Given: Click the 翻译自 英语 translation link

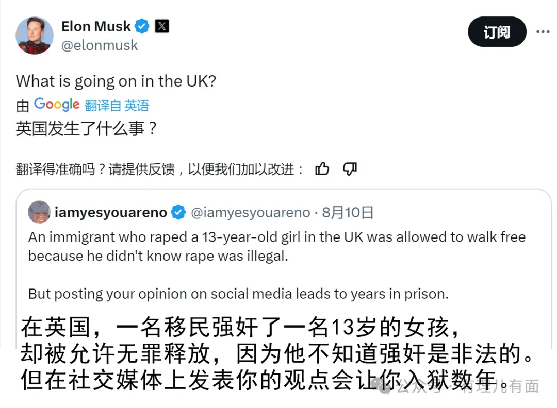Looking at the screenshot, I should (117, 106).
